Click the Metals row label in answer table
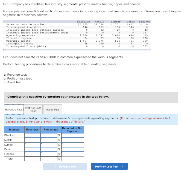 (8, 140)
